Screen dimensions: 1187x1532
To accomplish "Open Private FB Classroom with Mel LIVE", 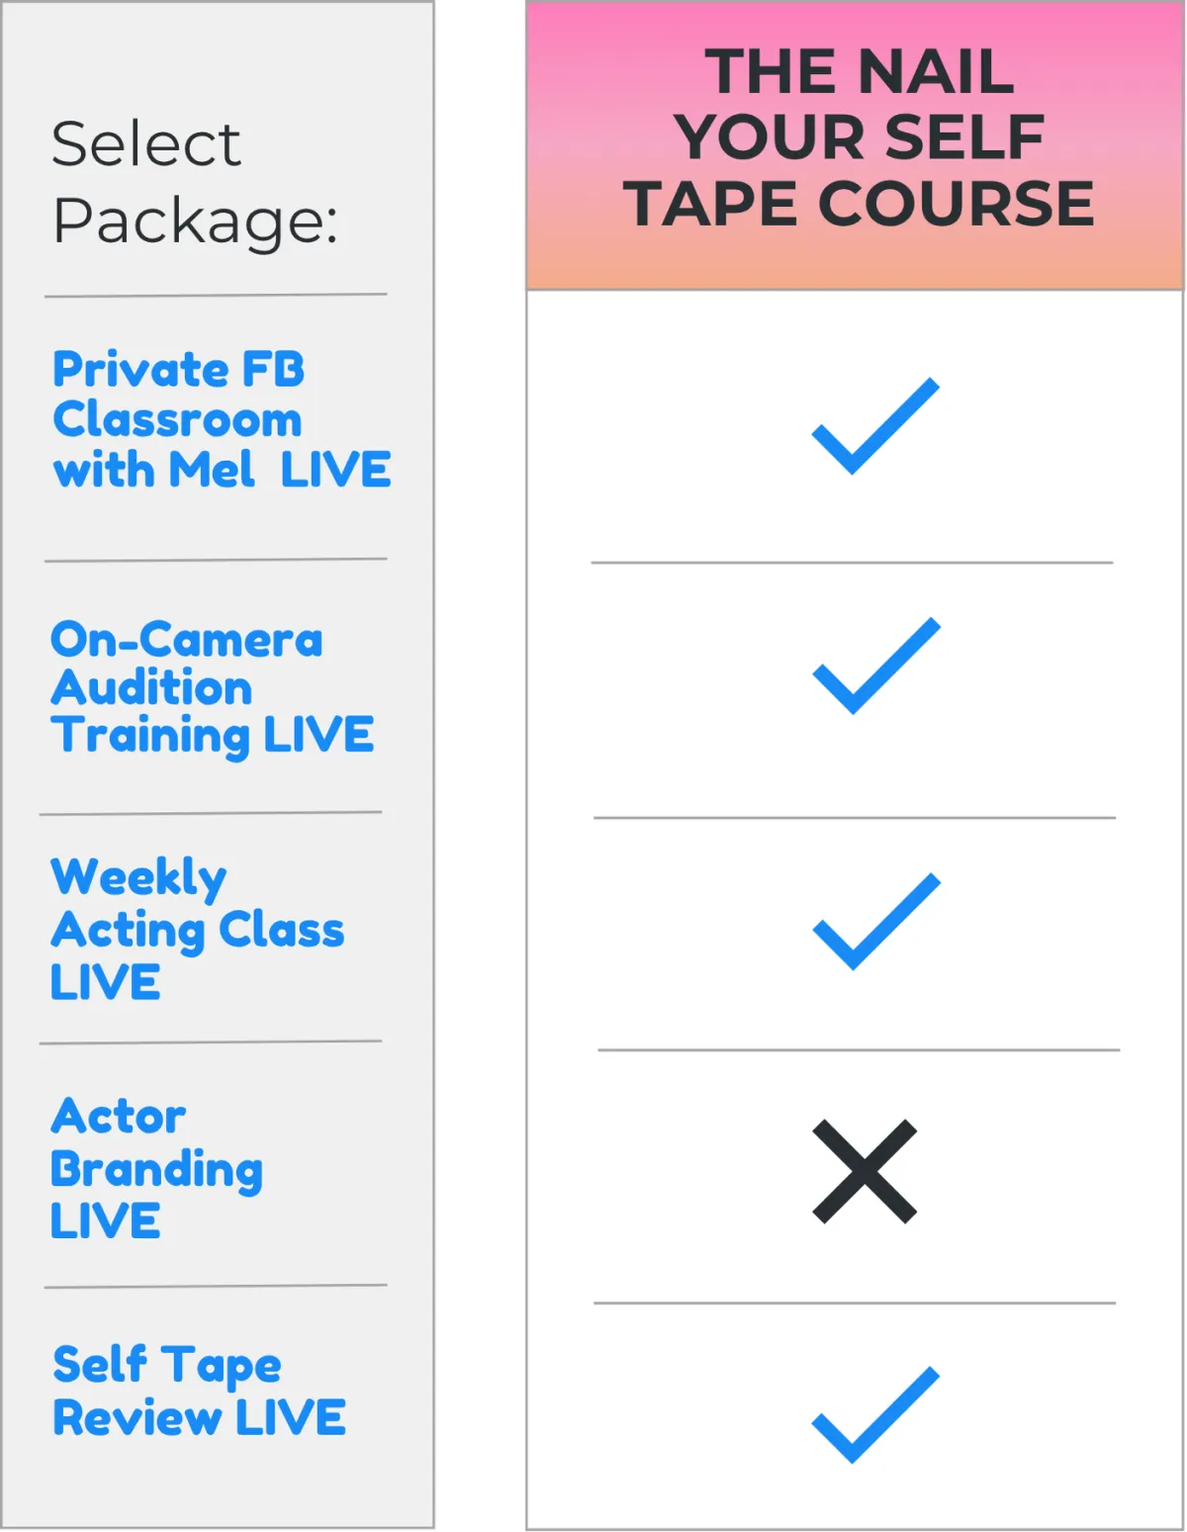I will coord(222,419).
